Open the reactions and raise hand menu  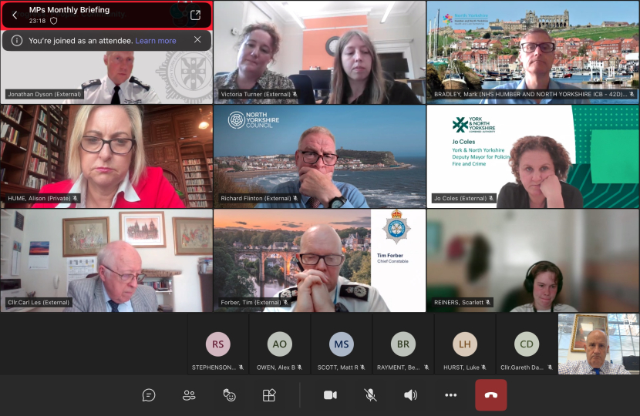coord(229,395)
